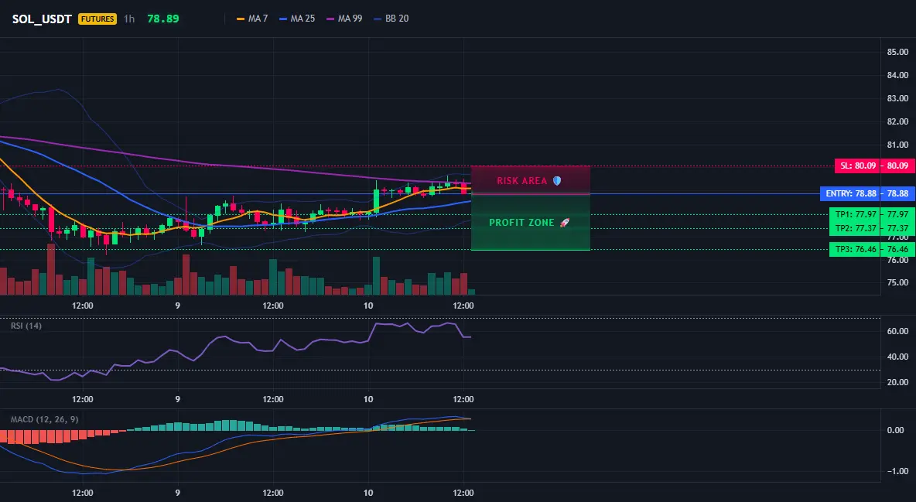Click the 83.00 price axis label
Image resolution: width=916 pixels, height=502 pixels.
[897, 98]
